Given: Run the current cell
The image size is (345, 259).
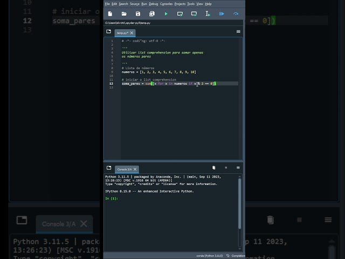Looking at the screenshot, I should (x=180, y=14).
